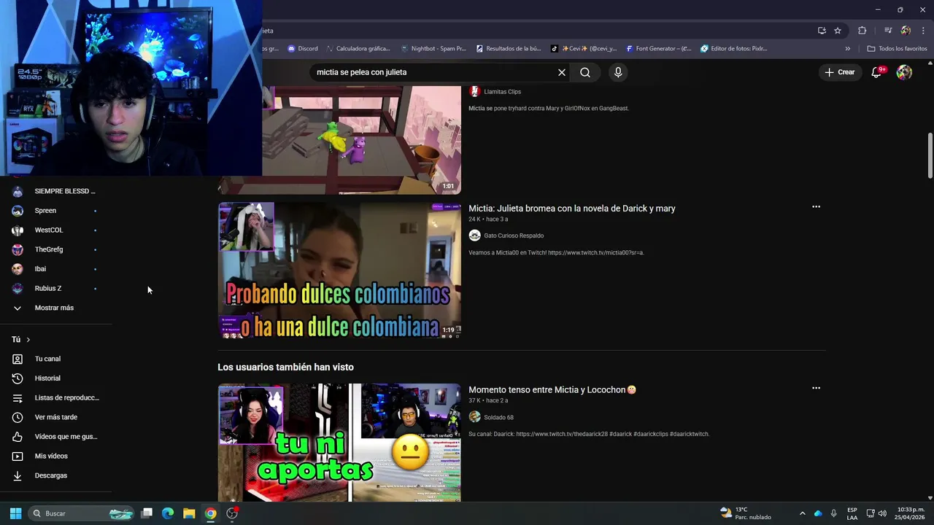Open Todos los favoritos folder

click(x=897, y=49)
